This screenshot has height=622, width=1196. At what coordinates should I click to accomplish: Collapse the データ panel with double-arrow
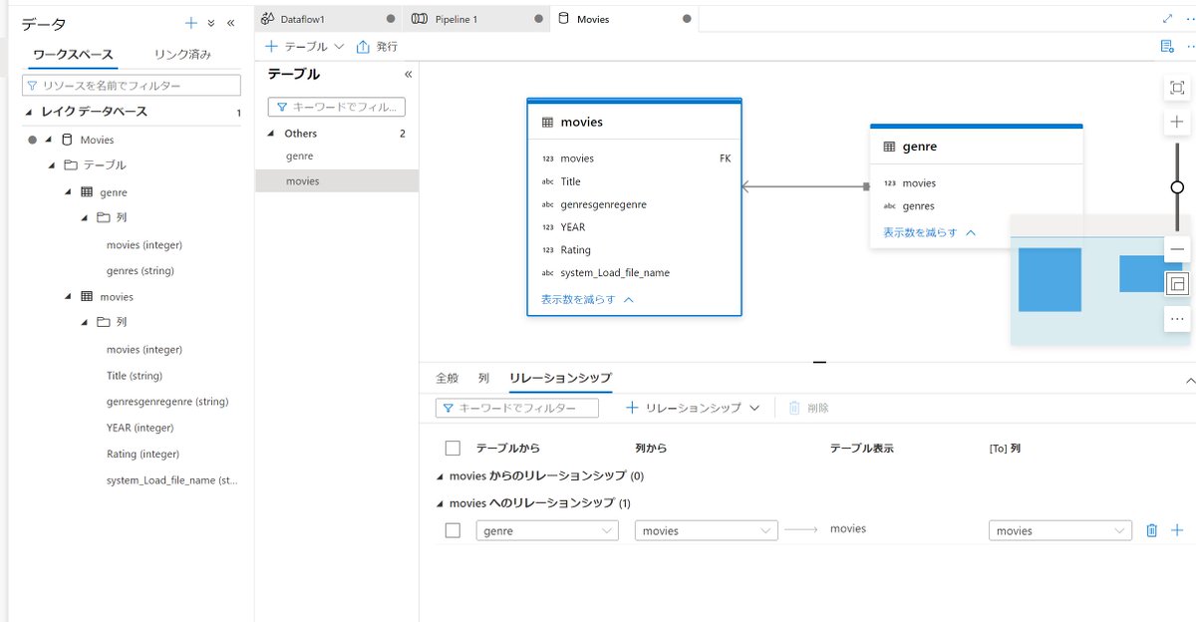(231, 23)
